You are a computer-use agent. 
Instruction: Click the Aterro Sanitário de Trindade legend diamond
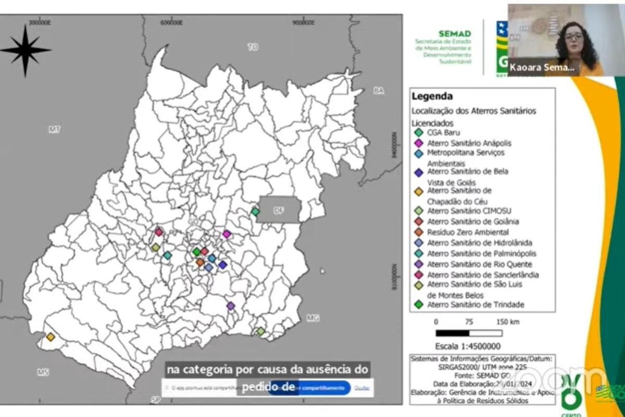coord(418,305)
